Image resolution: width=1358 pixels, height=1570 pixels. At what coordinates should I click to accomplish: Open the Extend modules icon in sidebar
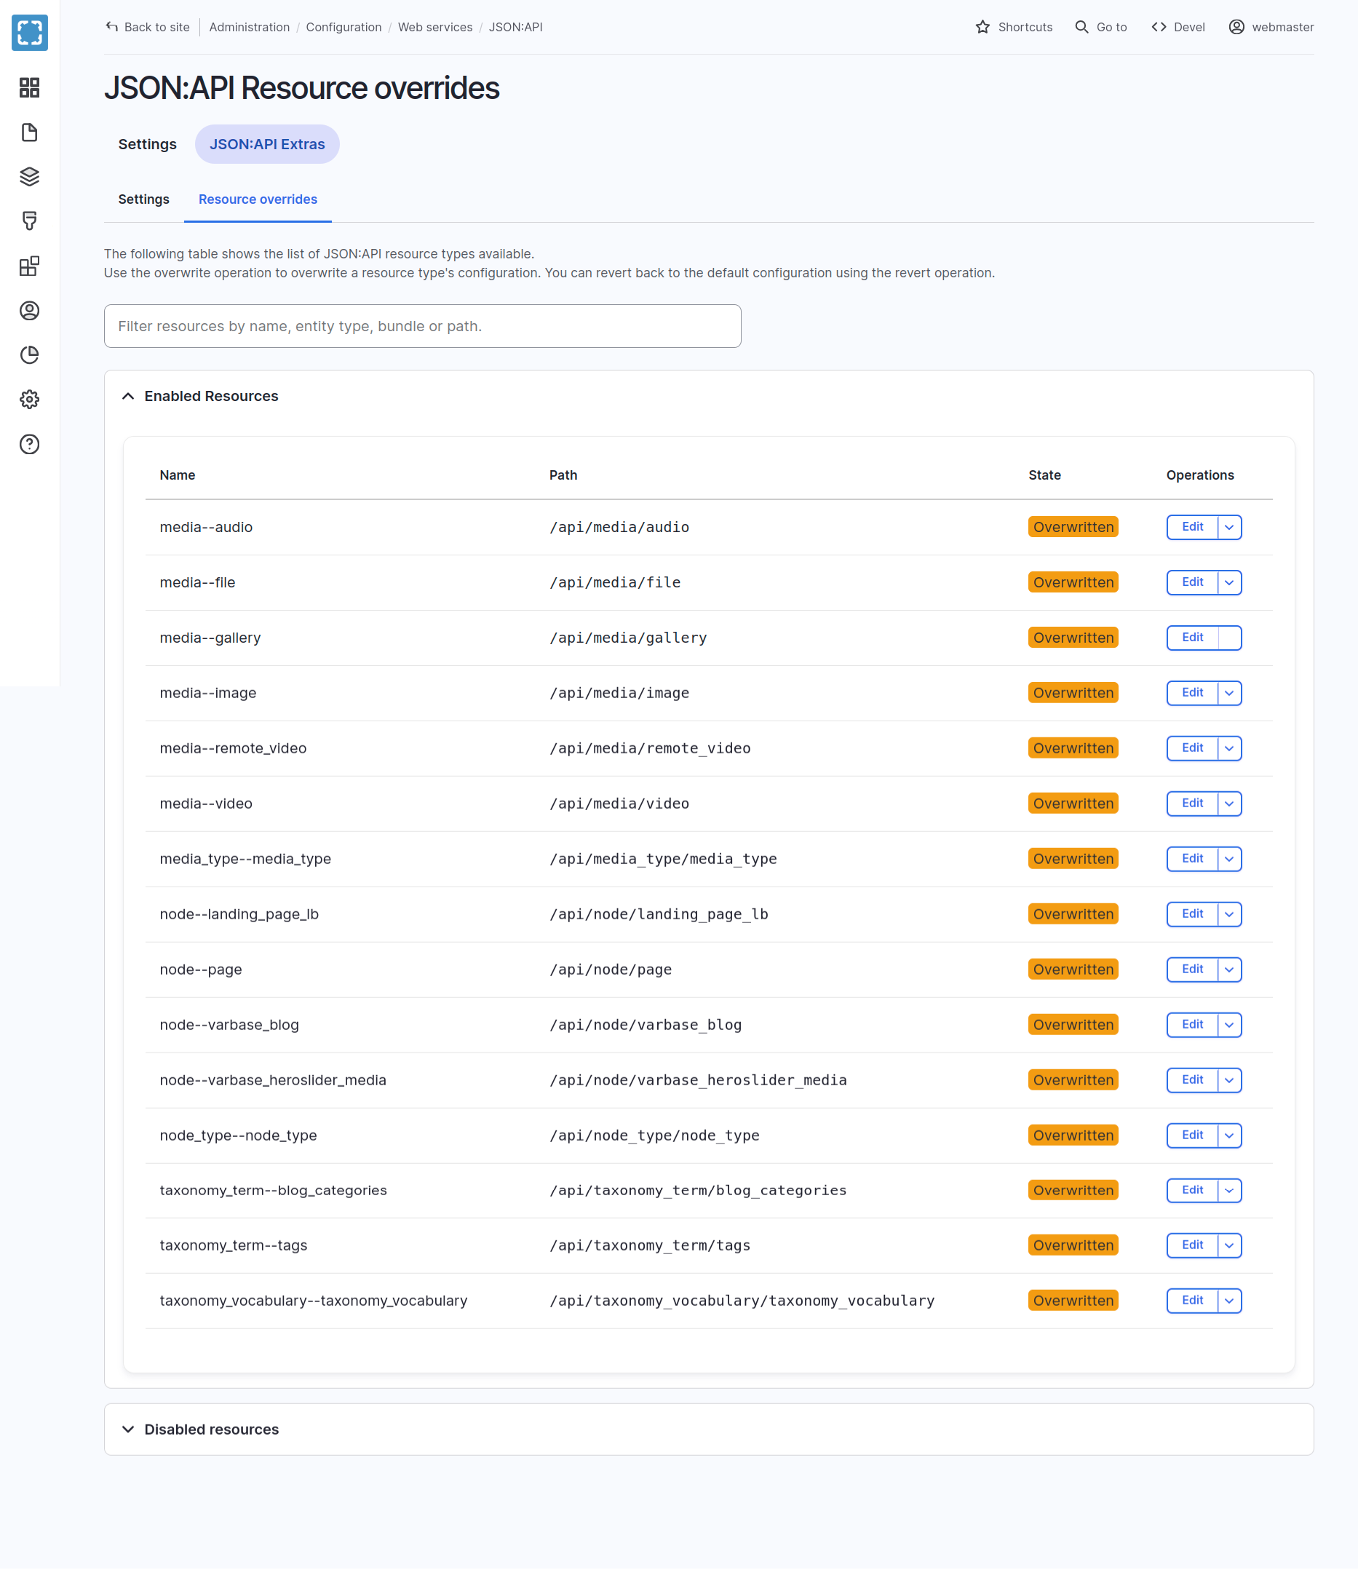[x=30, y=266]
